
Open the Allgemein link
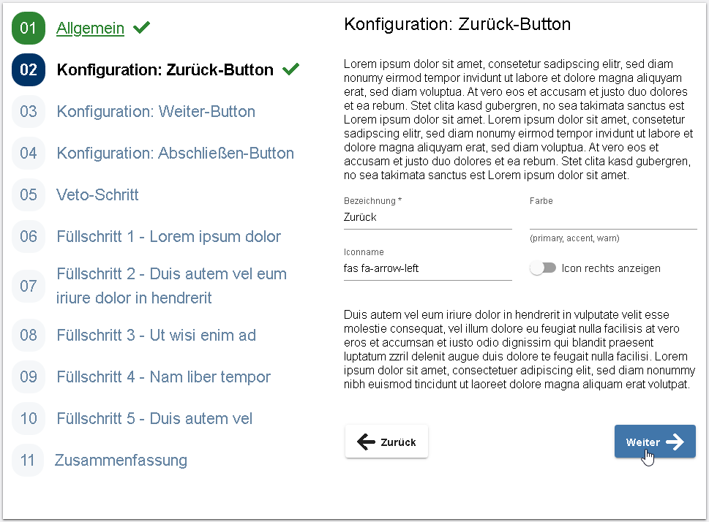90,28
